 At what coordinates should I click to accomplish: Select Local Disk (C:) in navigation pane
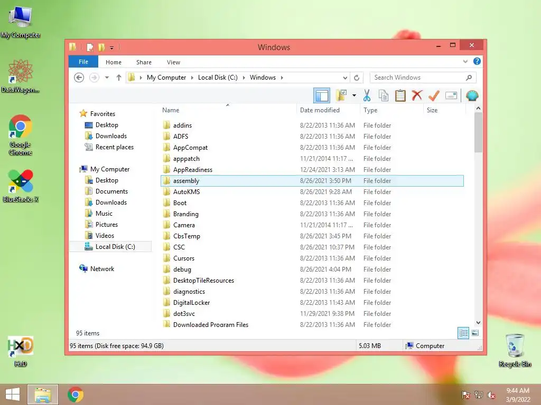110,247
